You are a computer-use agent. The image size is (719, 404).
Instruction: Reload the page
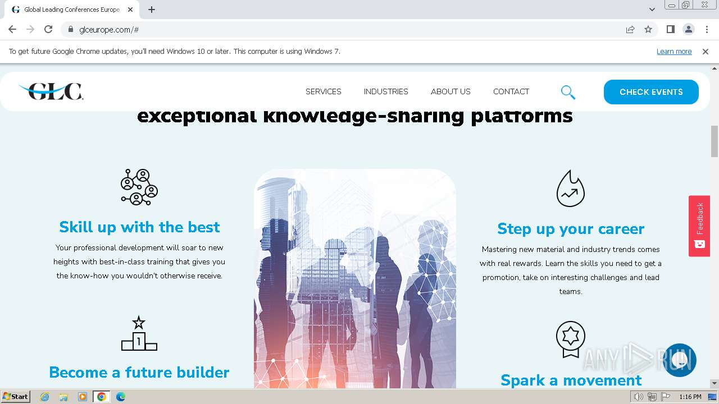tap(48, 29)
